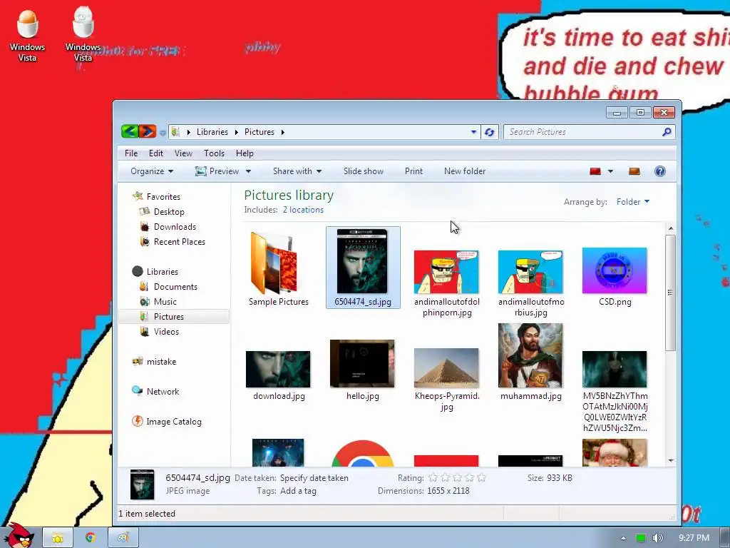Go forward using the orange forward arrow
730x548 pixels.
pyautogui.click(x=148, y=132)
